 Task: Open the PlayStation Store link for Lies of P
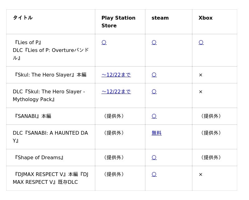click(104, 42)
